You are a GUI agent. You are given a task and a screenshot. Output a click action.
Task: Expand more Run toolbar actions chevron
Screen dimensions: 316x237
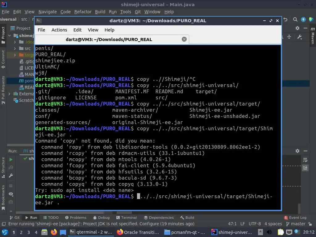coord(11,211)
